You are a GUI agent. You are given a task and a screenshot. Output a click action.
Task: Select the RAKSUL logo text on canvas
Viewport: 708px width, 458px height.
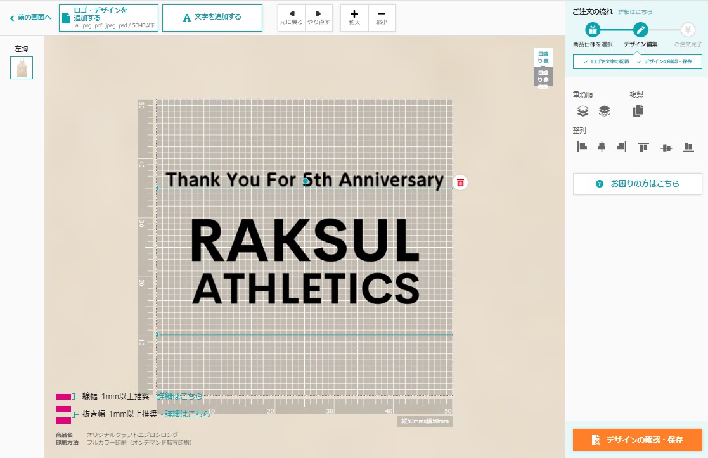pos(306,241)
